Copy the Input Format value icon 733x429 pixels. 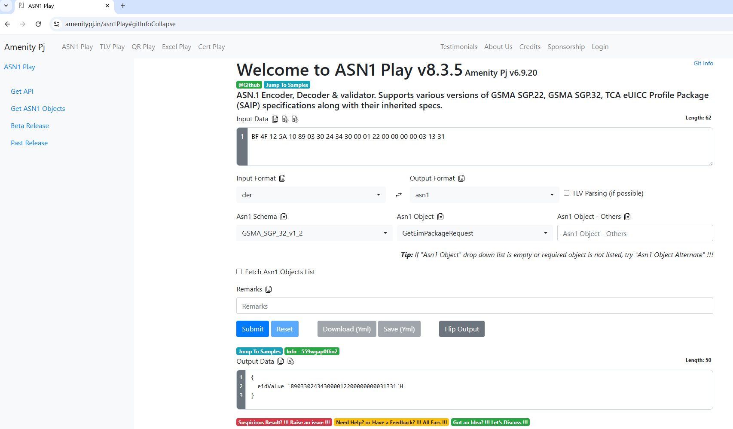(282, 178)
